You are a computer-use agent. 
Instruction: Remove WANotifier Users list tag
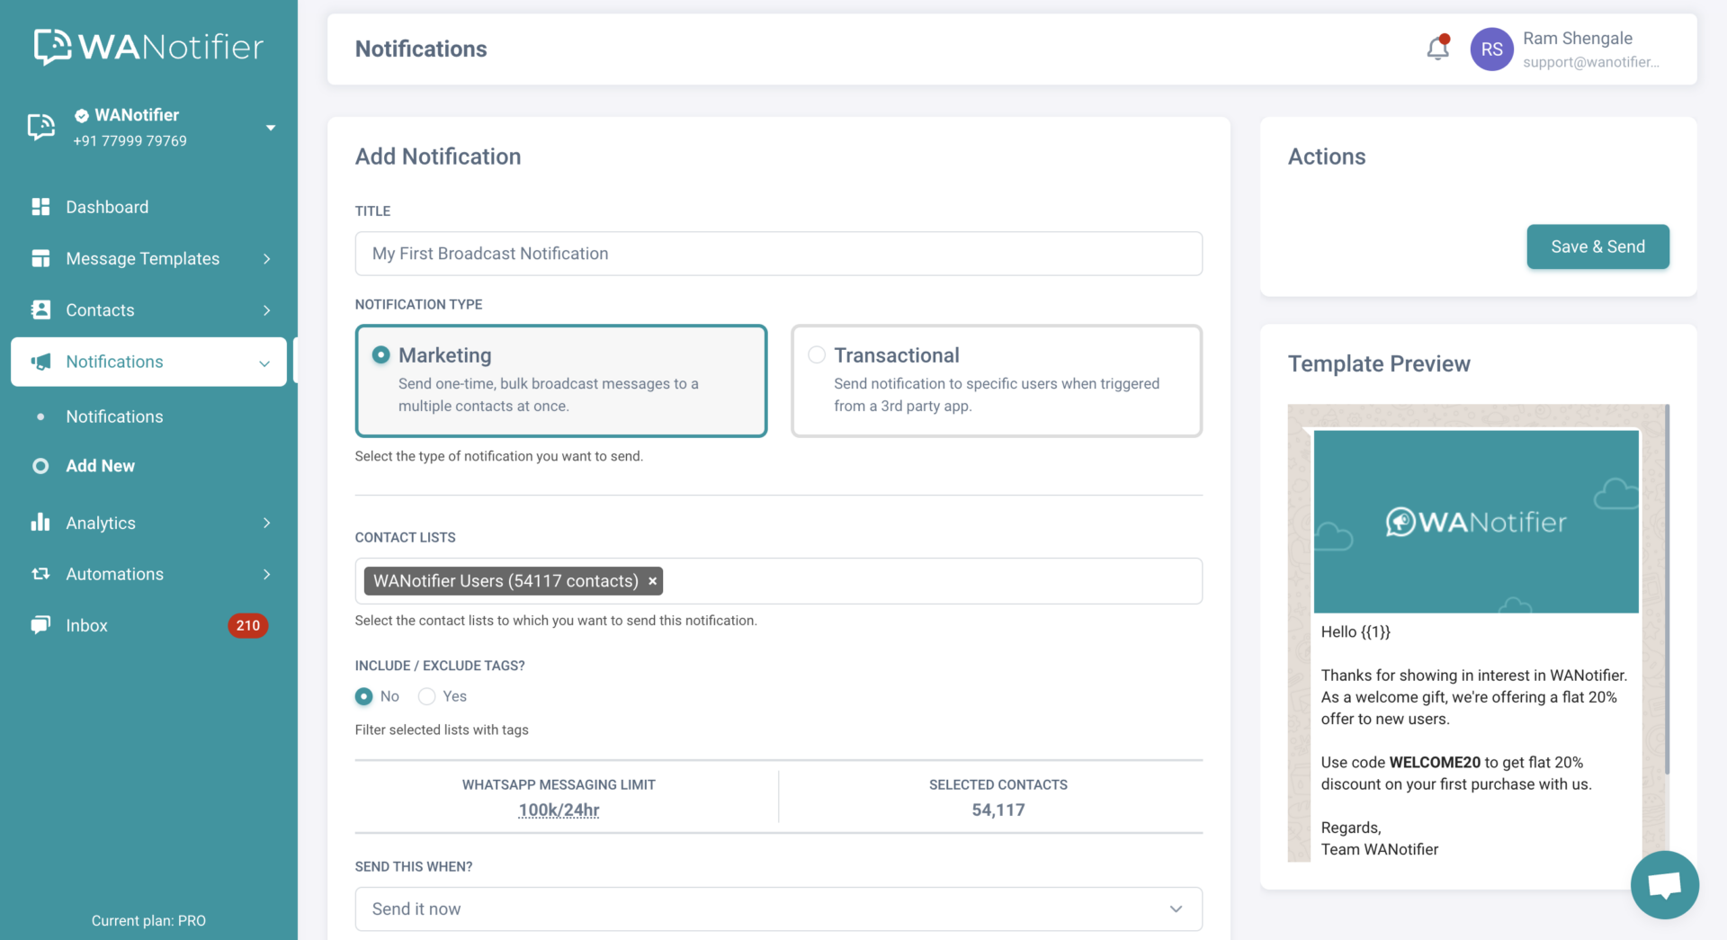[653, 582]
